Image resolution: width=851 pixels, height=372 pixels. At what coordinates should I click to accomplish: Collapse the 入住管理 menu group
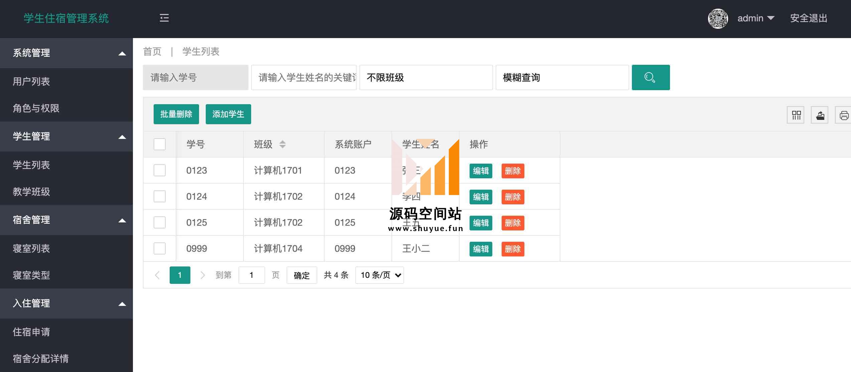point(66,304)
